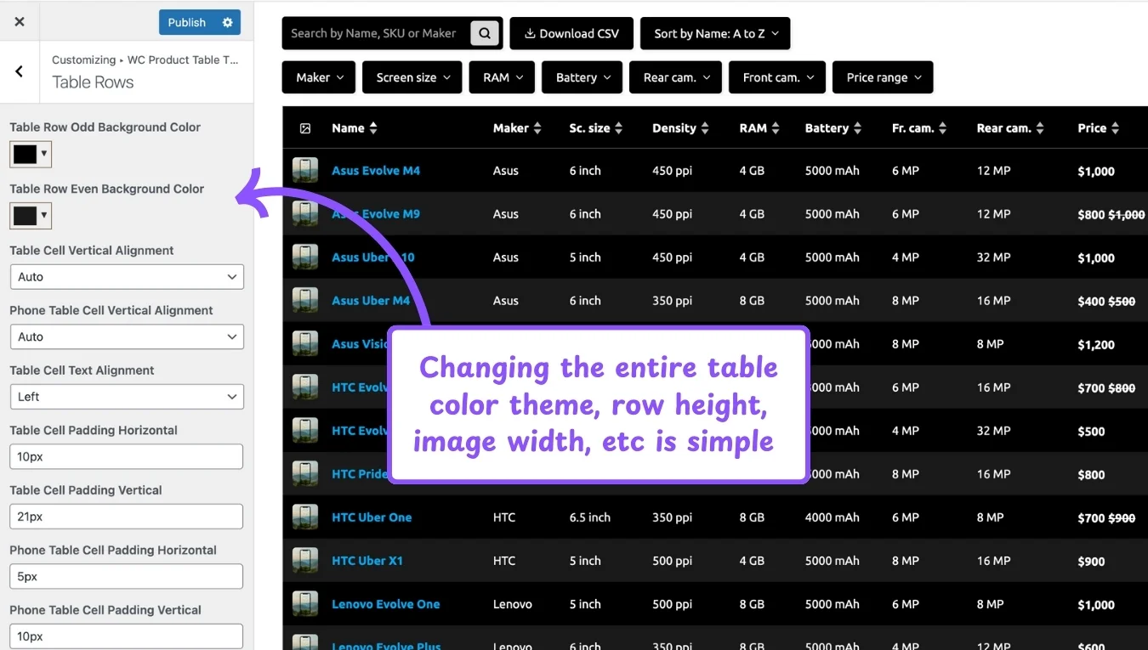Expand the Battery filter dropdown
Image resolution: width=1148 pixels, height=650 pixels.
(583, 77)
